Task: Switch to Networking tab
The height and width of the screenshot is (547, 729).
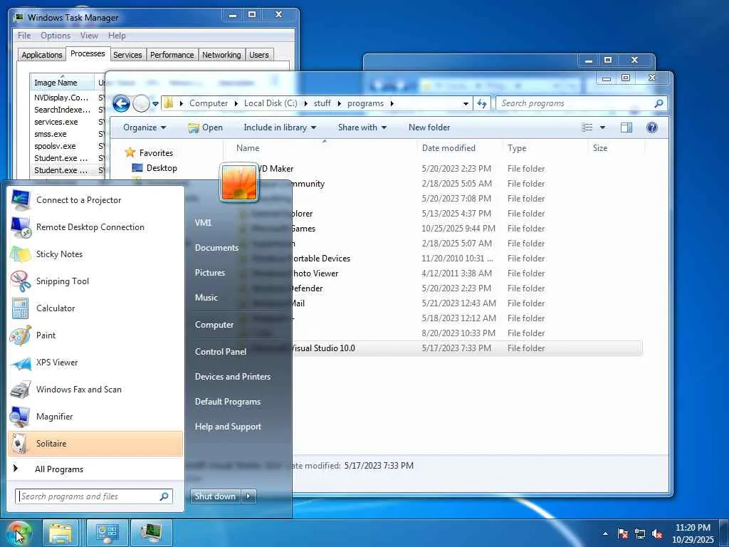Action: pyautogui.click(x=221, y=55)
